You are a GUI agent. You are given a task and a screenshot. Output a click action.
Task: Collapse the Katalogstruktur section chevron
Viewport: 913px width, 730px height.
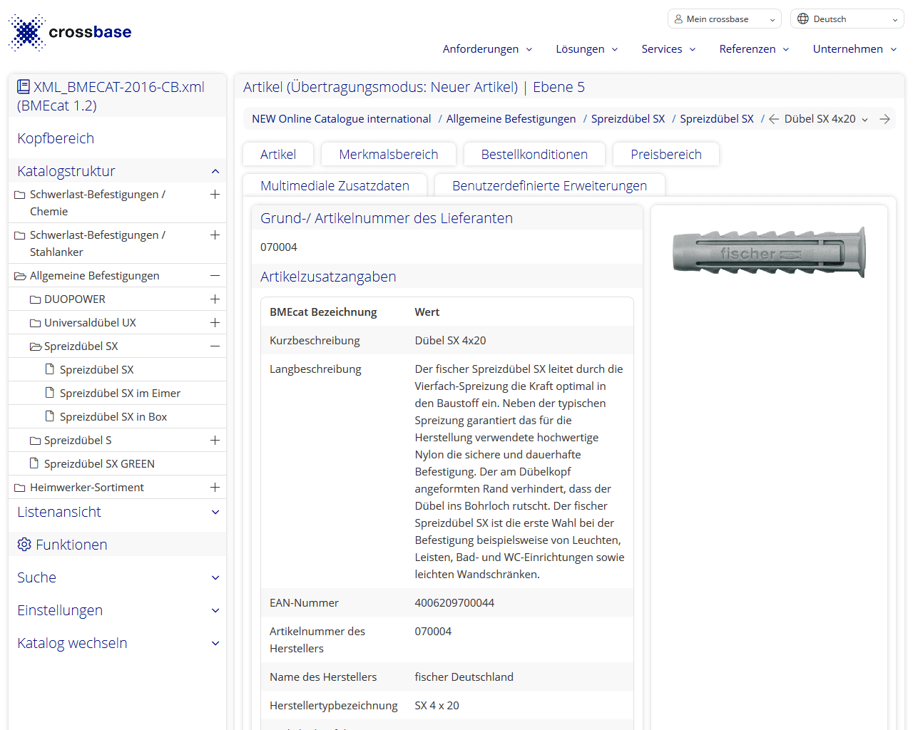[x=215, y=171]
